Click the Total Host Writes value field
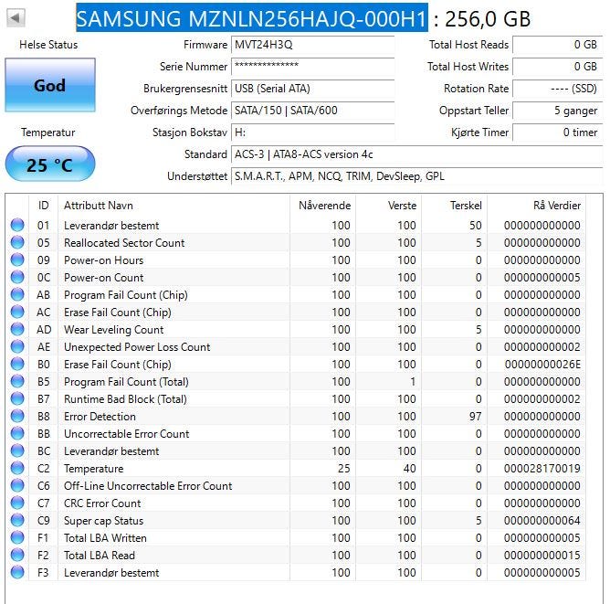The image size is (610, 604). coord(558,66)
